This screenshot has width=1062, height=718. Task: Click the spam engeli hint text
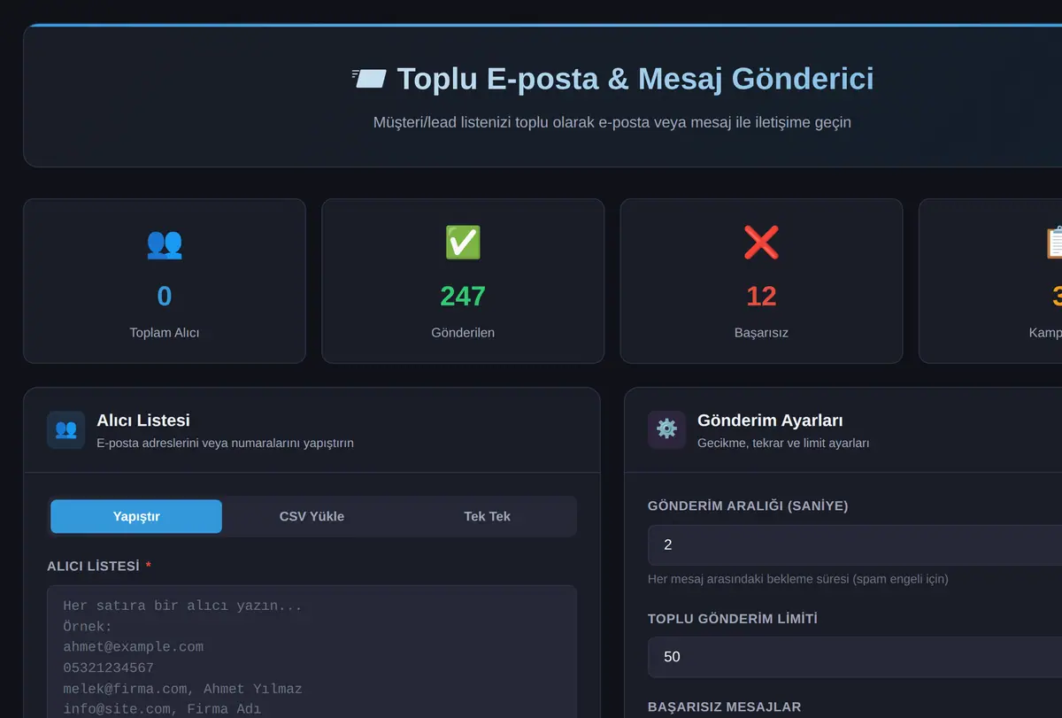pos(797,579)
